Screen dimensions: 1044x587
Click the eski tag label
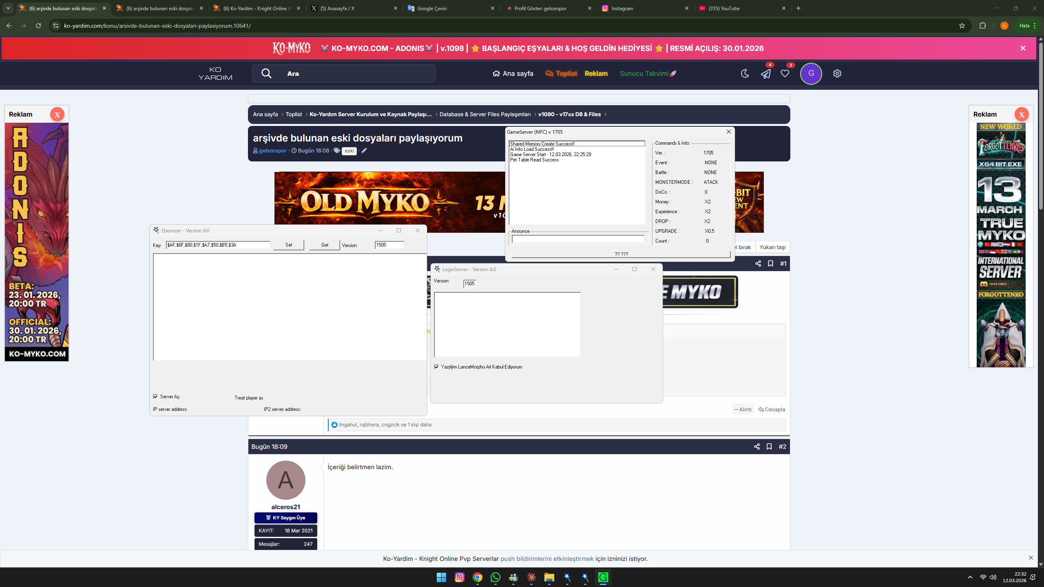pos(349,151)
